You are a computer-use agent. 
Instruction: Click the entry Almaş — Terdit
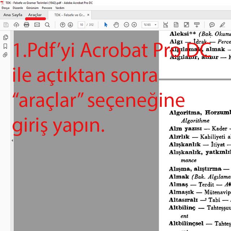click(x=192, y=184)
